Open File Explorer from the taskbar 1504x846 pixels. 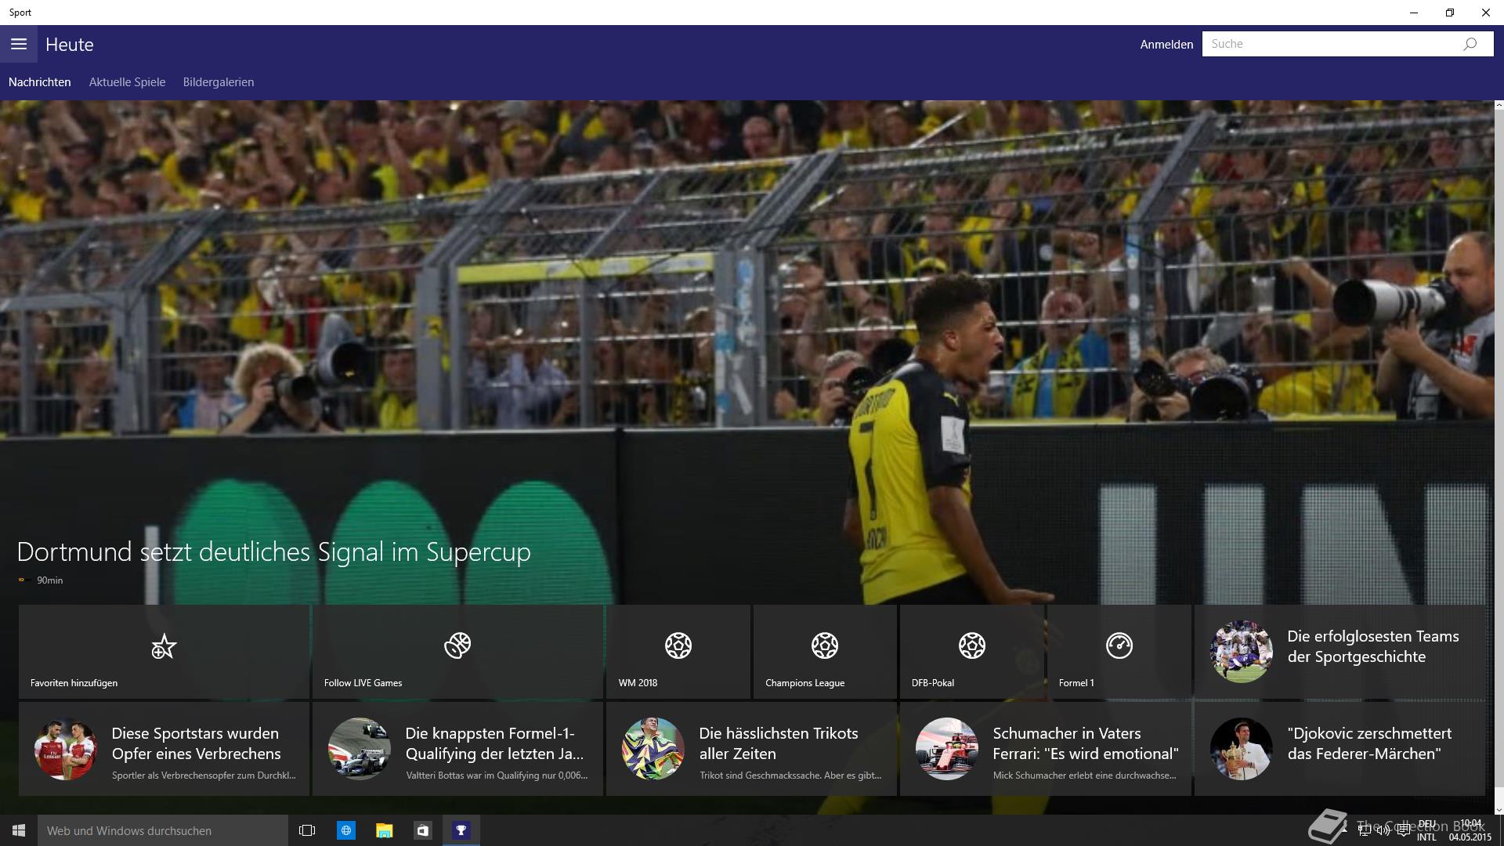click(384, 830)
